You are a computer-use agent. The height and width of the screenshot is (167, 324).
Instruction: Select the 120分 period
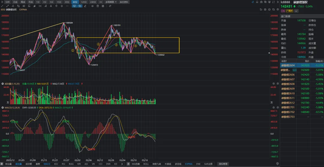click(84, 2)
